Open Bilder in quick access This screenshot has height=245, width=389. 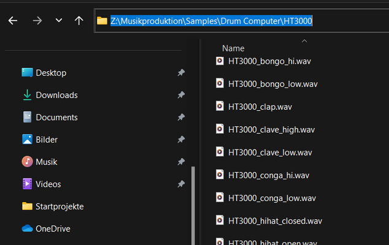40,140
